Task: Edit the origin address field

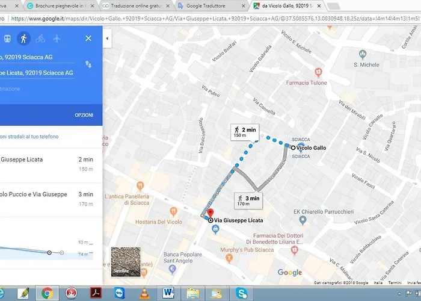Action: [x=37, y=57]
